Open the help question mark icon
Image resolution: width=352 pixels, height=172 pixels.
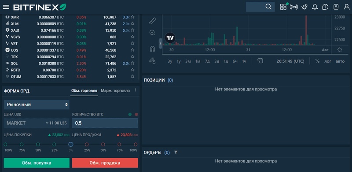(x=325, y=7)
